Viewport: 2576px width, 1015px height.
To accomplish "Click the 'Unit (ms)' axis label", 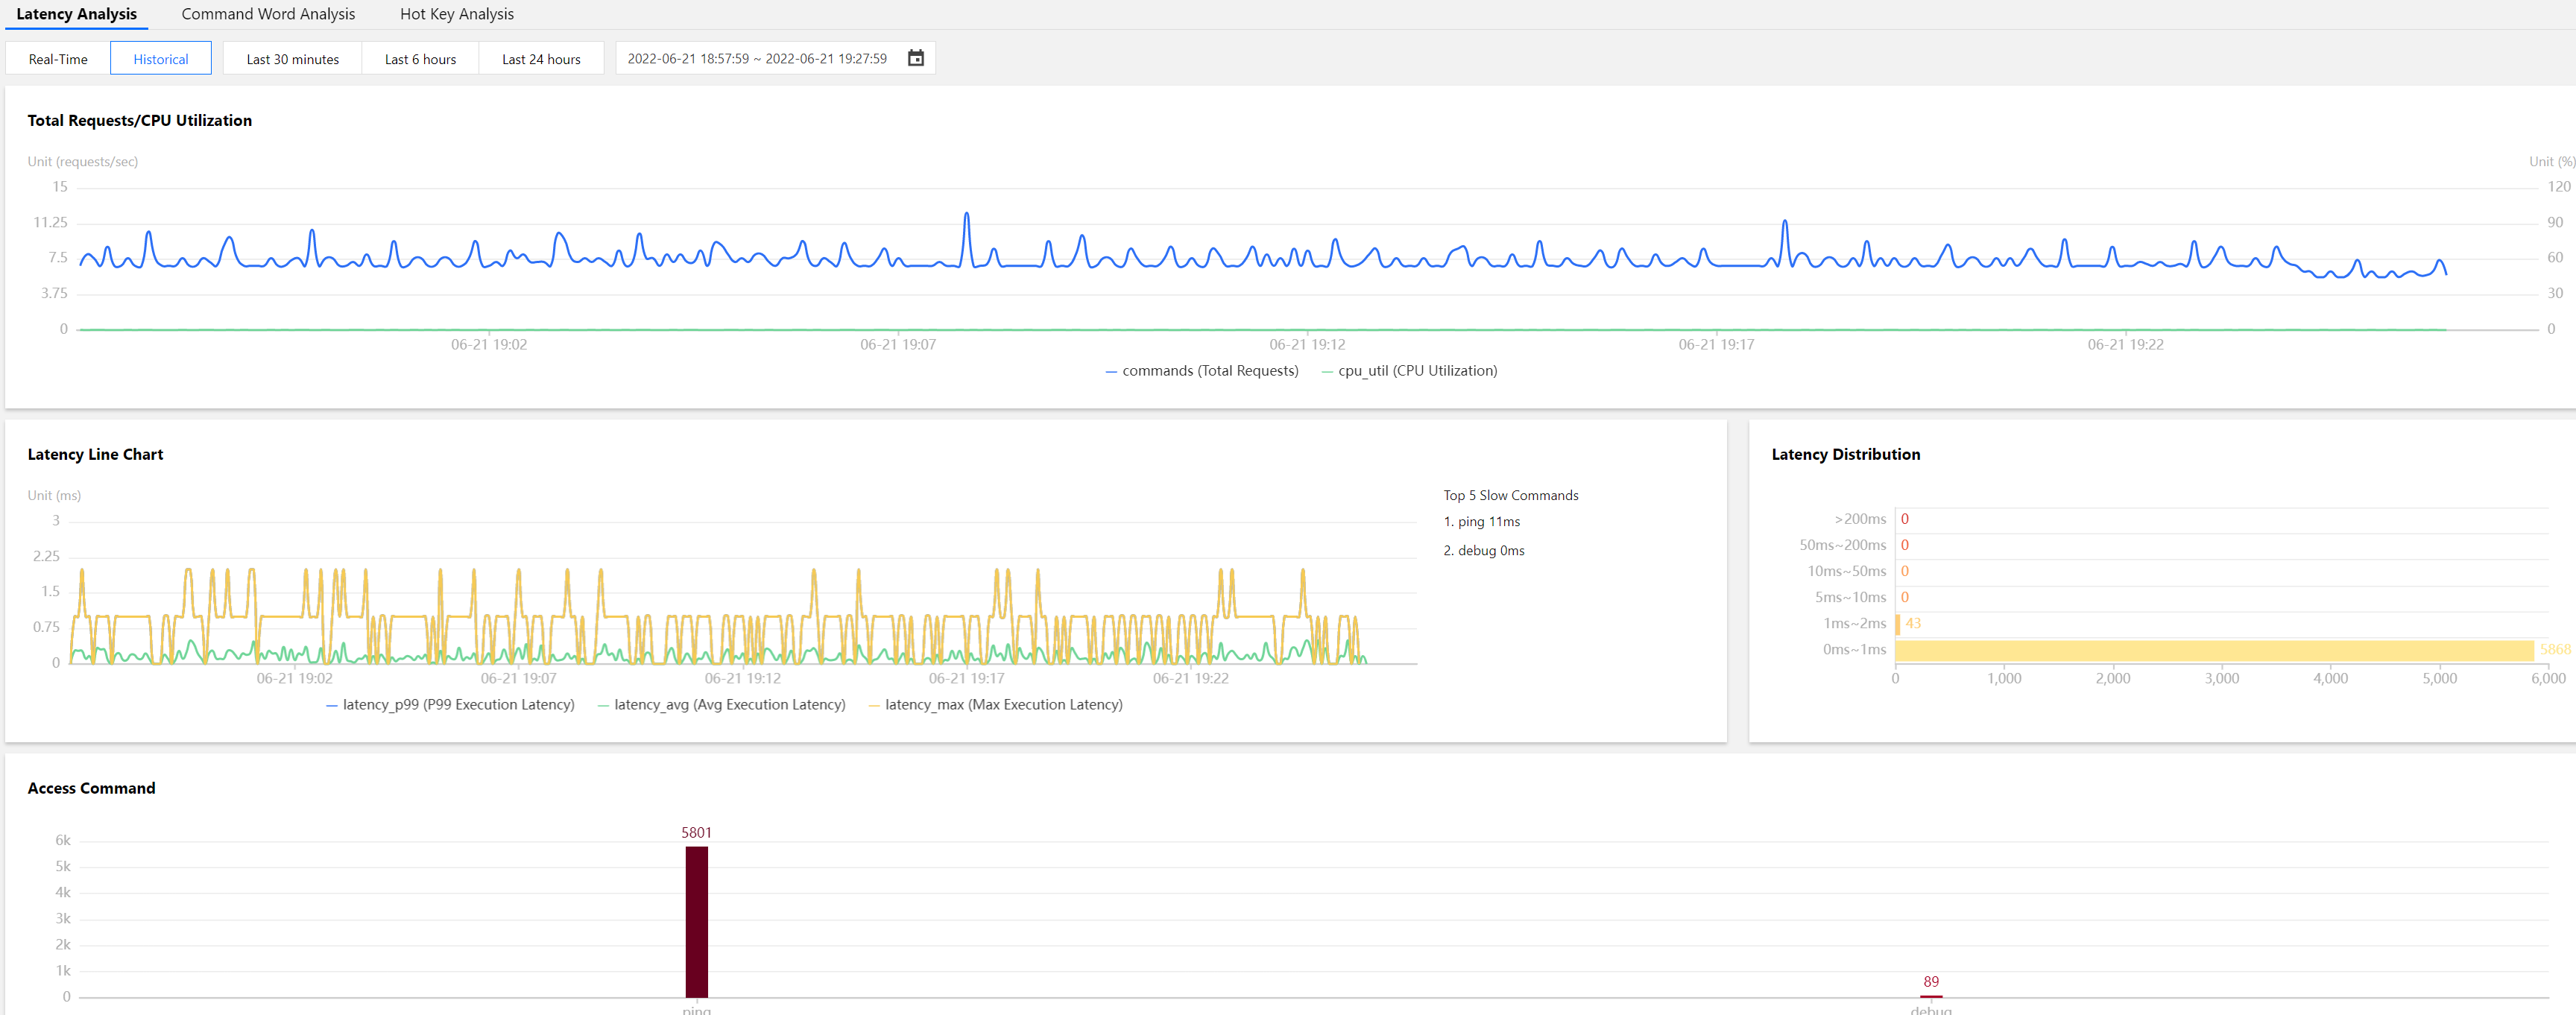I will (x=54, y=496).
